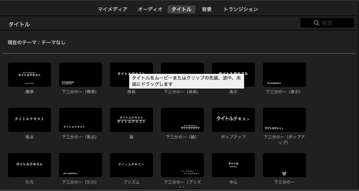
Task: Click the タイトル section heading text
Action: coord(19,24)
